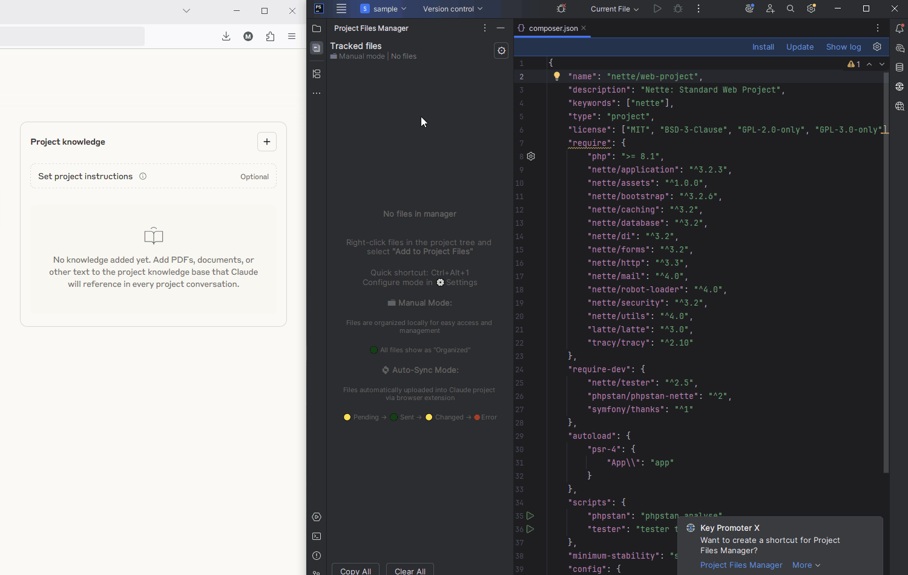Click the Debug bug icon next to Run
The width and height of the screenshot is (908, 575).
pos(678,8)
